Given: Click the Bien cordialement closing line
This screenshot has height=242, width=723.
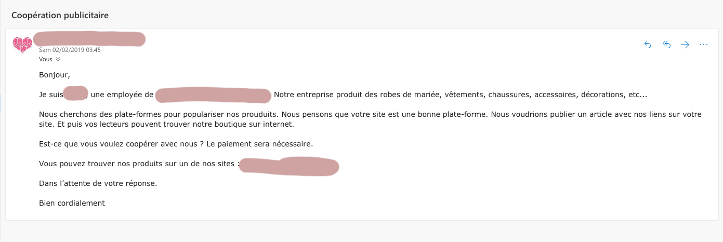Looking at the screenshot, I should pos(72,203).
